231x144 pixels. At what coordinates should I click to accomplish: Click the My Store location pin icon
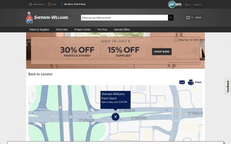pyautogui.click(x=62, y=4)
